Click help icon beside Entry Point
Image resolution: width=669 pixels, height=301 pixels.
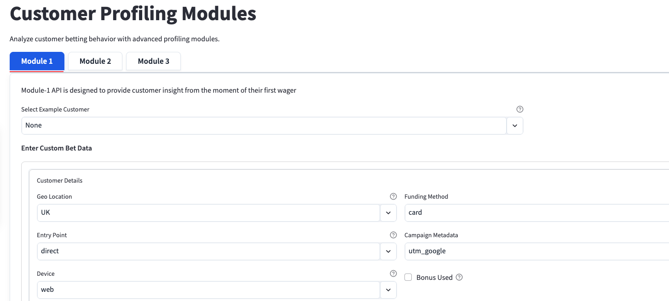click(393, 235)
